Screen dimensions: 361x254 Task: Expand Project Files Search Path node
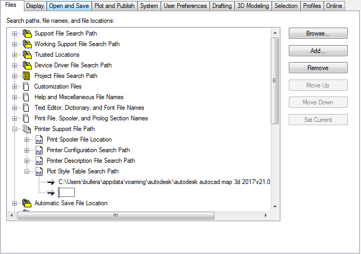[14, 76]
